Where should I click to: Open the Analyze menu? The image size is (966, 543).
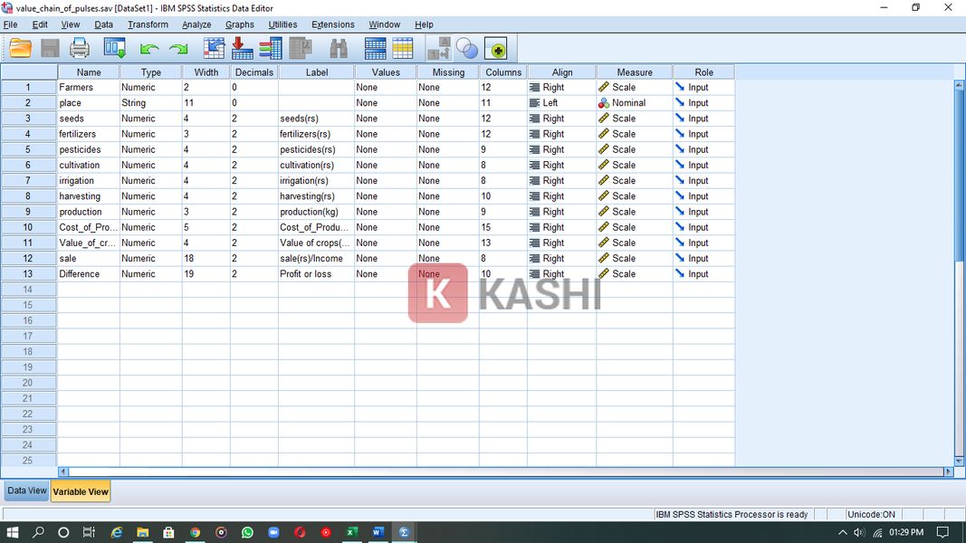(x=196, y=24)
